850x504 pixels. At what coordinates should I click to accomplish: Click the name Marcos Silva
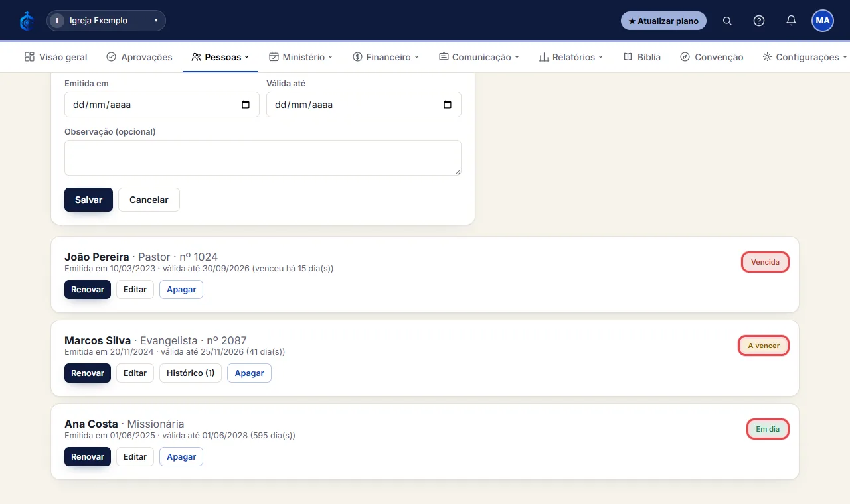pyautogui.click(x=98, y=340)
